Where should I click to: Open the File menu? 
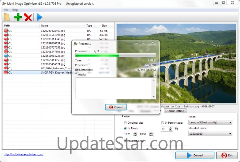click(x=6, y=10)
